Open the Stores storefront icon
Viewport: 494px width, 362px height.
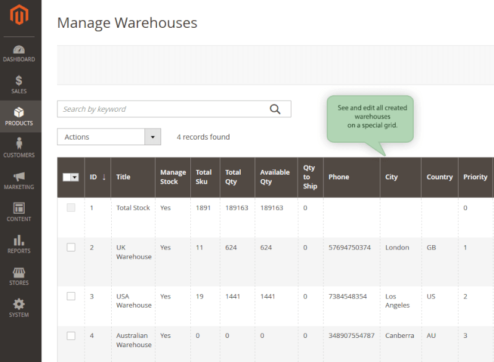click(19, 273)
